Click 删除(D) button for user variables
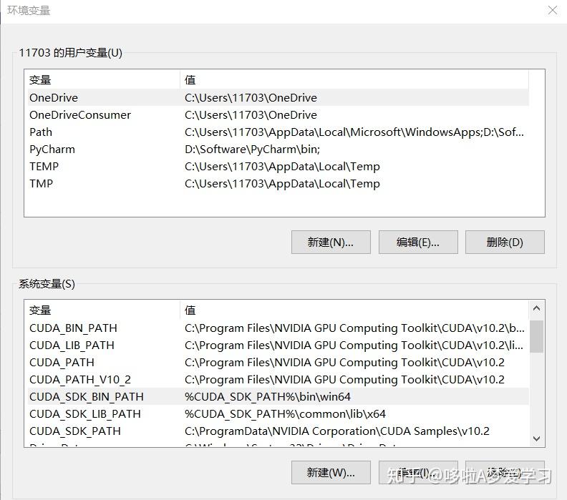Image resolution: width=567 pixels, height=500 pixels. pos(505,242)
